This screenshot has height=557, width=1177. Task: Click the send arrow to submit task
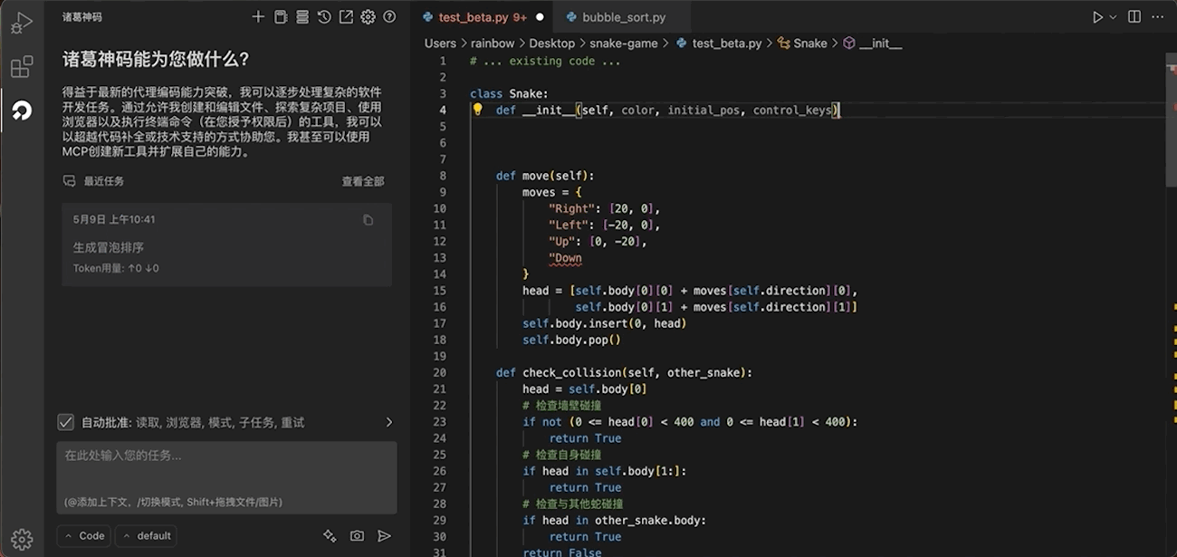(x=384, y=535)
